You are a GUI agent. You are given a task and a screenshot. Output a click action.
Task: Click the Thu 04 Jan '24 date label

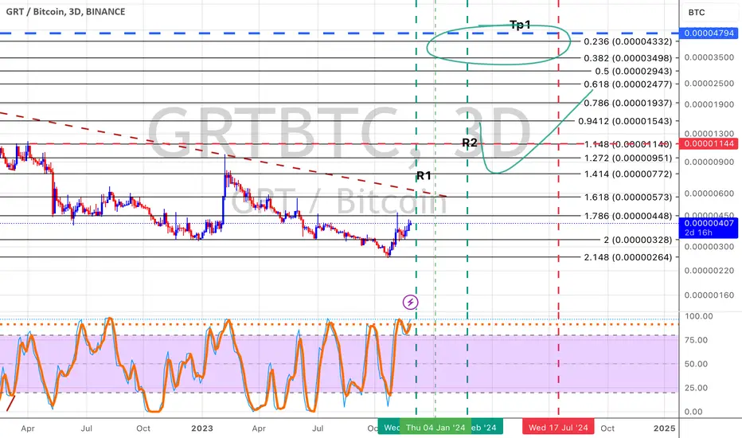435,428
